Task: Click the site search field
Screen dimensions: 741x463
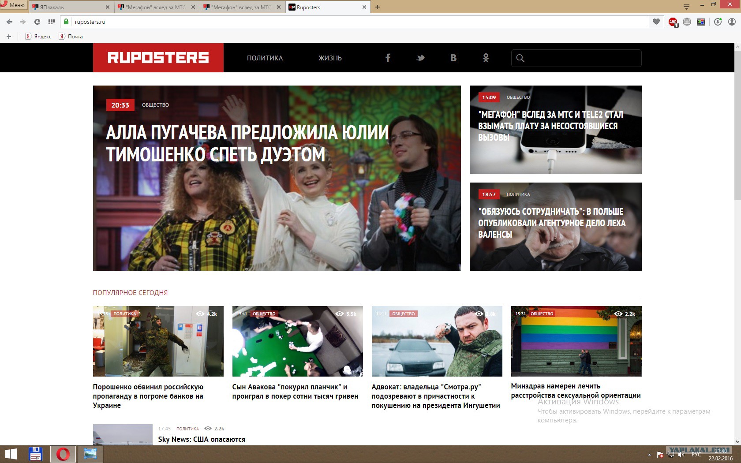Action: coord(576,58)
